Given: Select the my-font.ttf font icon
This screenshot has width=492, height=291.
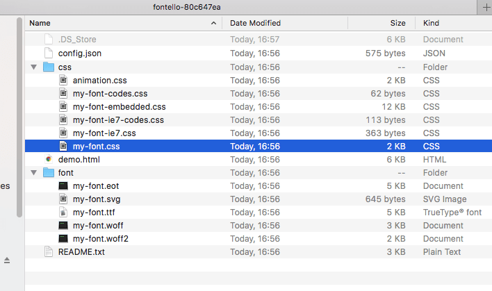Looking at the screenshot, I should pos(63,213).
